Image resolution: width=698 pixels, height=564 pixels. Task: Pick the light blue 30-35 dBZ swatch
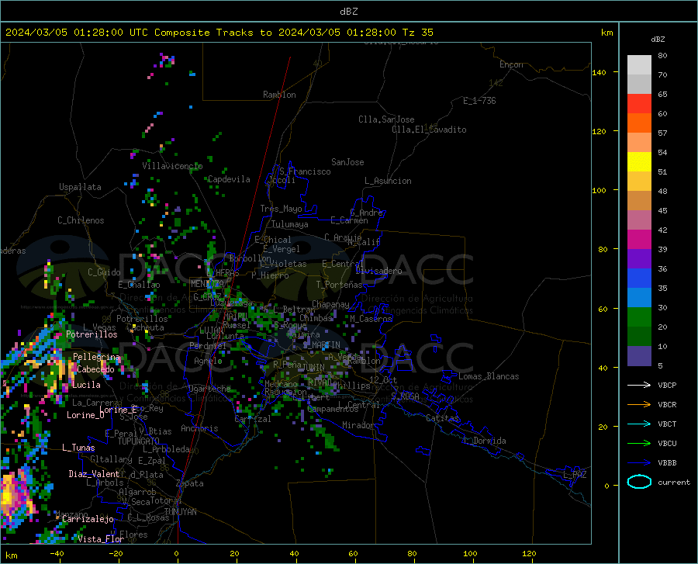(x=639, y=298)
